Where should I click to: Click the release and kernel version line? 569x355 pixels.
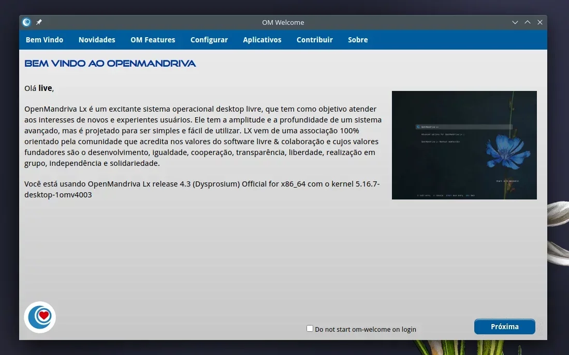tap(202, 189)
